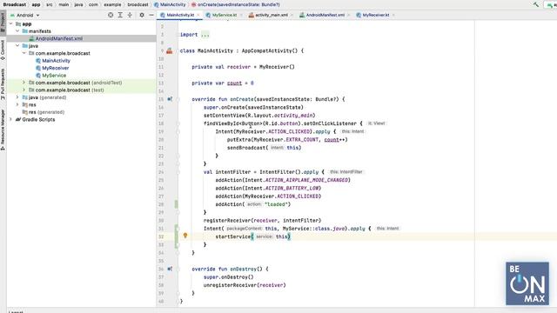Expand the Gradle Scripts node
Viewport: 557px width, 313px height.
pos(11,120)
